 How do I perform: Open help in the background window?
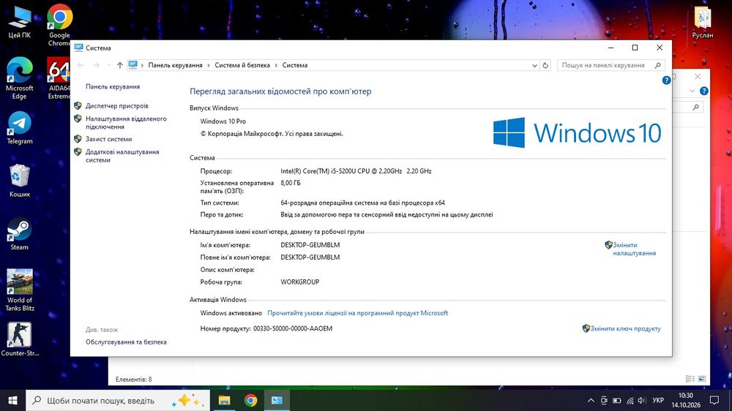[x=704, y=91]
